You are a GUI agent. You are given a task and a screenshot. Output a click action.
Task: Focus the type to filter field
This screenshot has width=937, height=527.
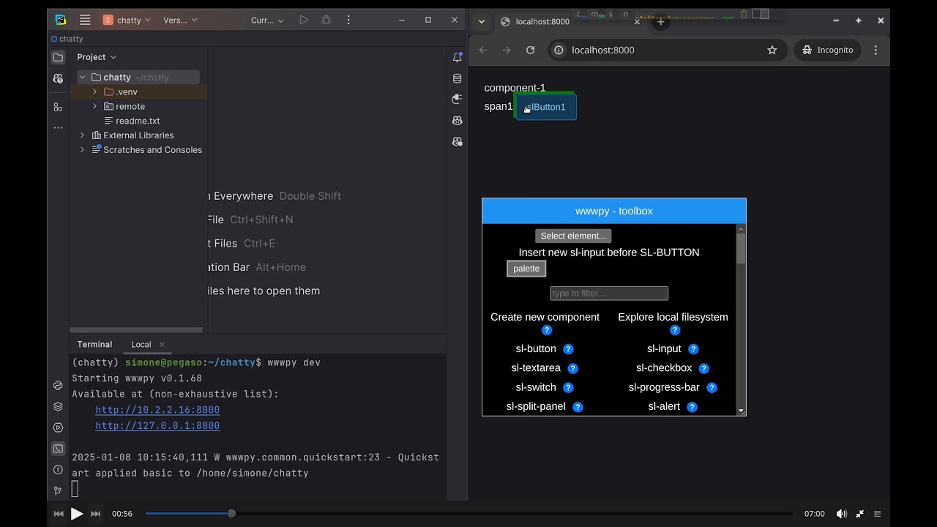pyautogui.click(x=609, y=294)
